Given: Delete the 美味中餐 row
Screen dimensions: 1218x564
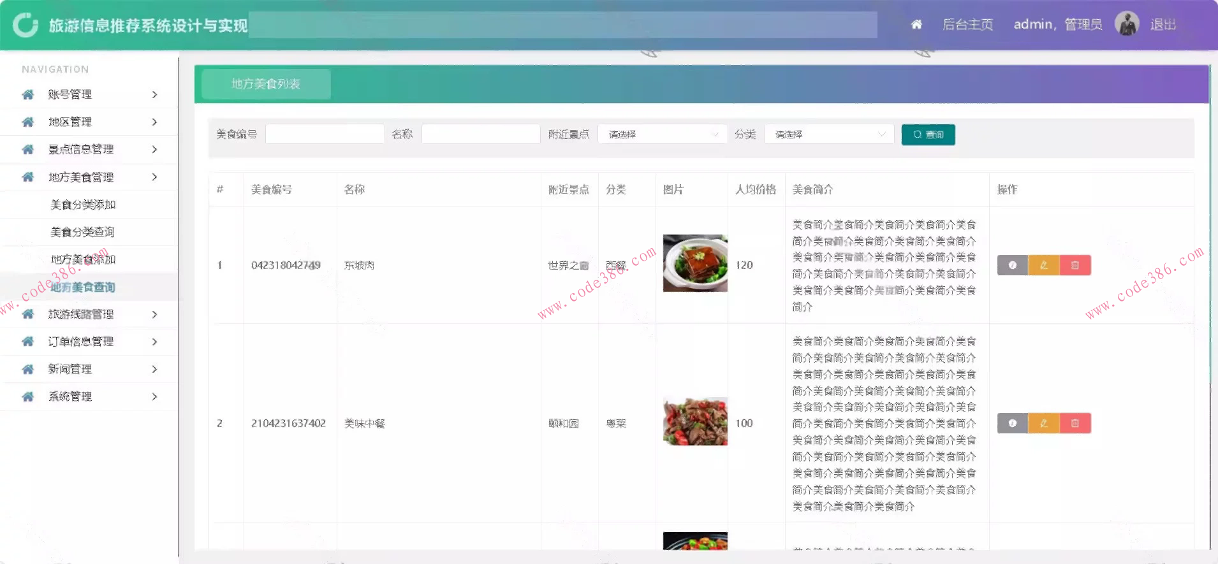Looking at the screenshot, I should coord(1075,423).
